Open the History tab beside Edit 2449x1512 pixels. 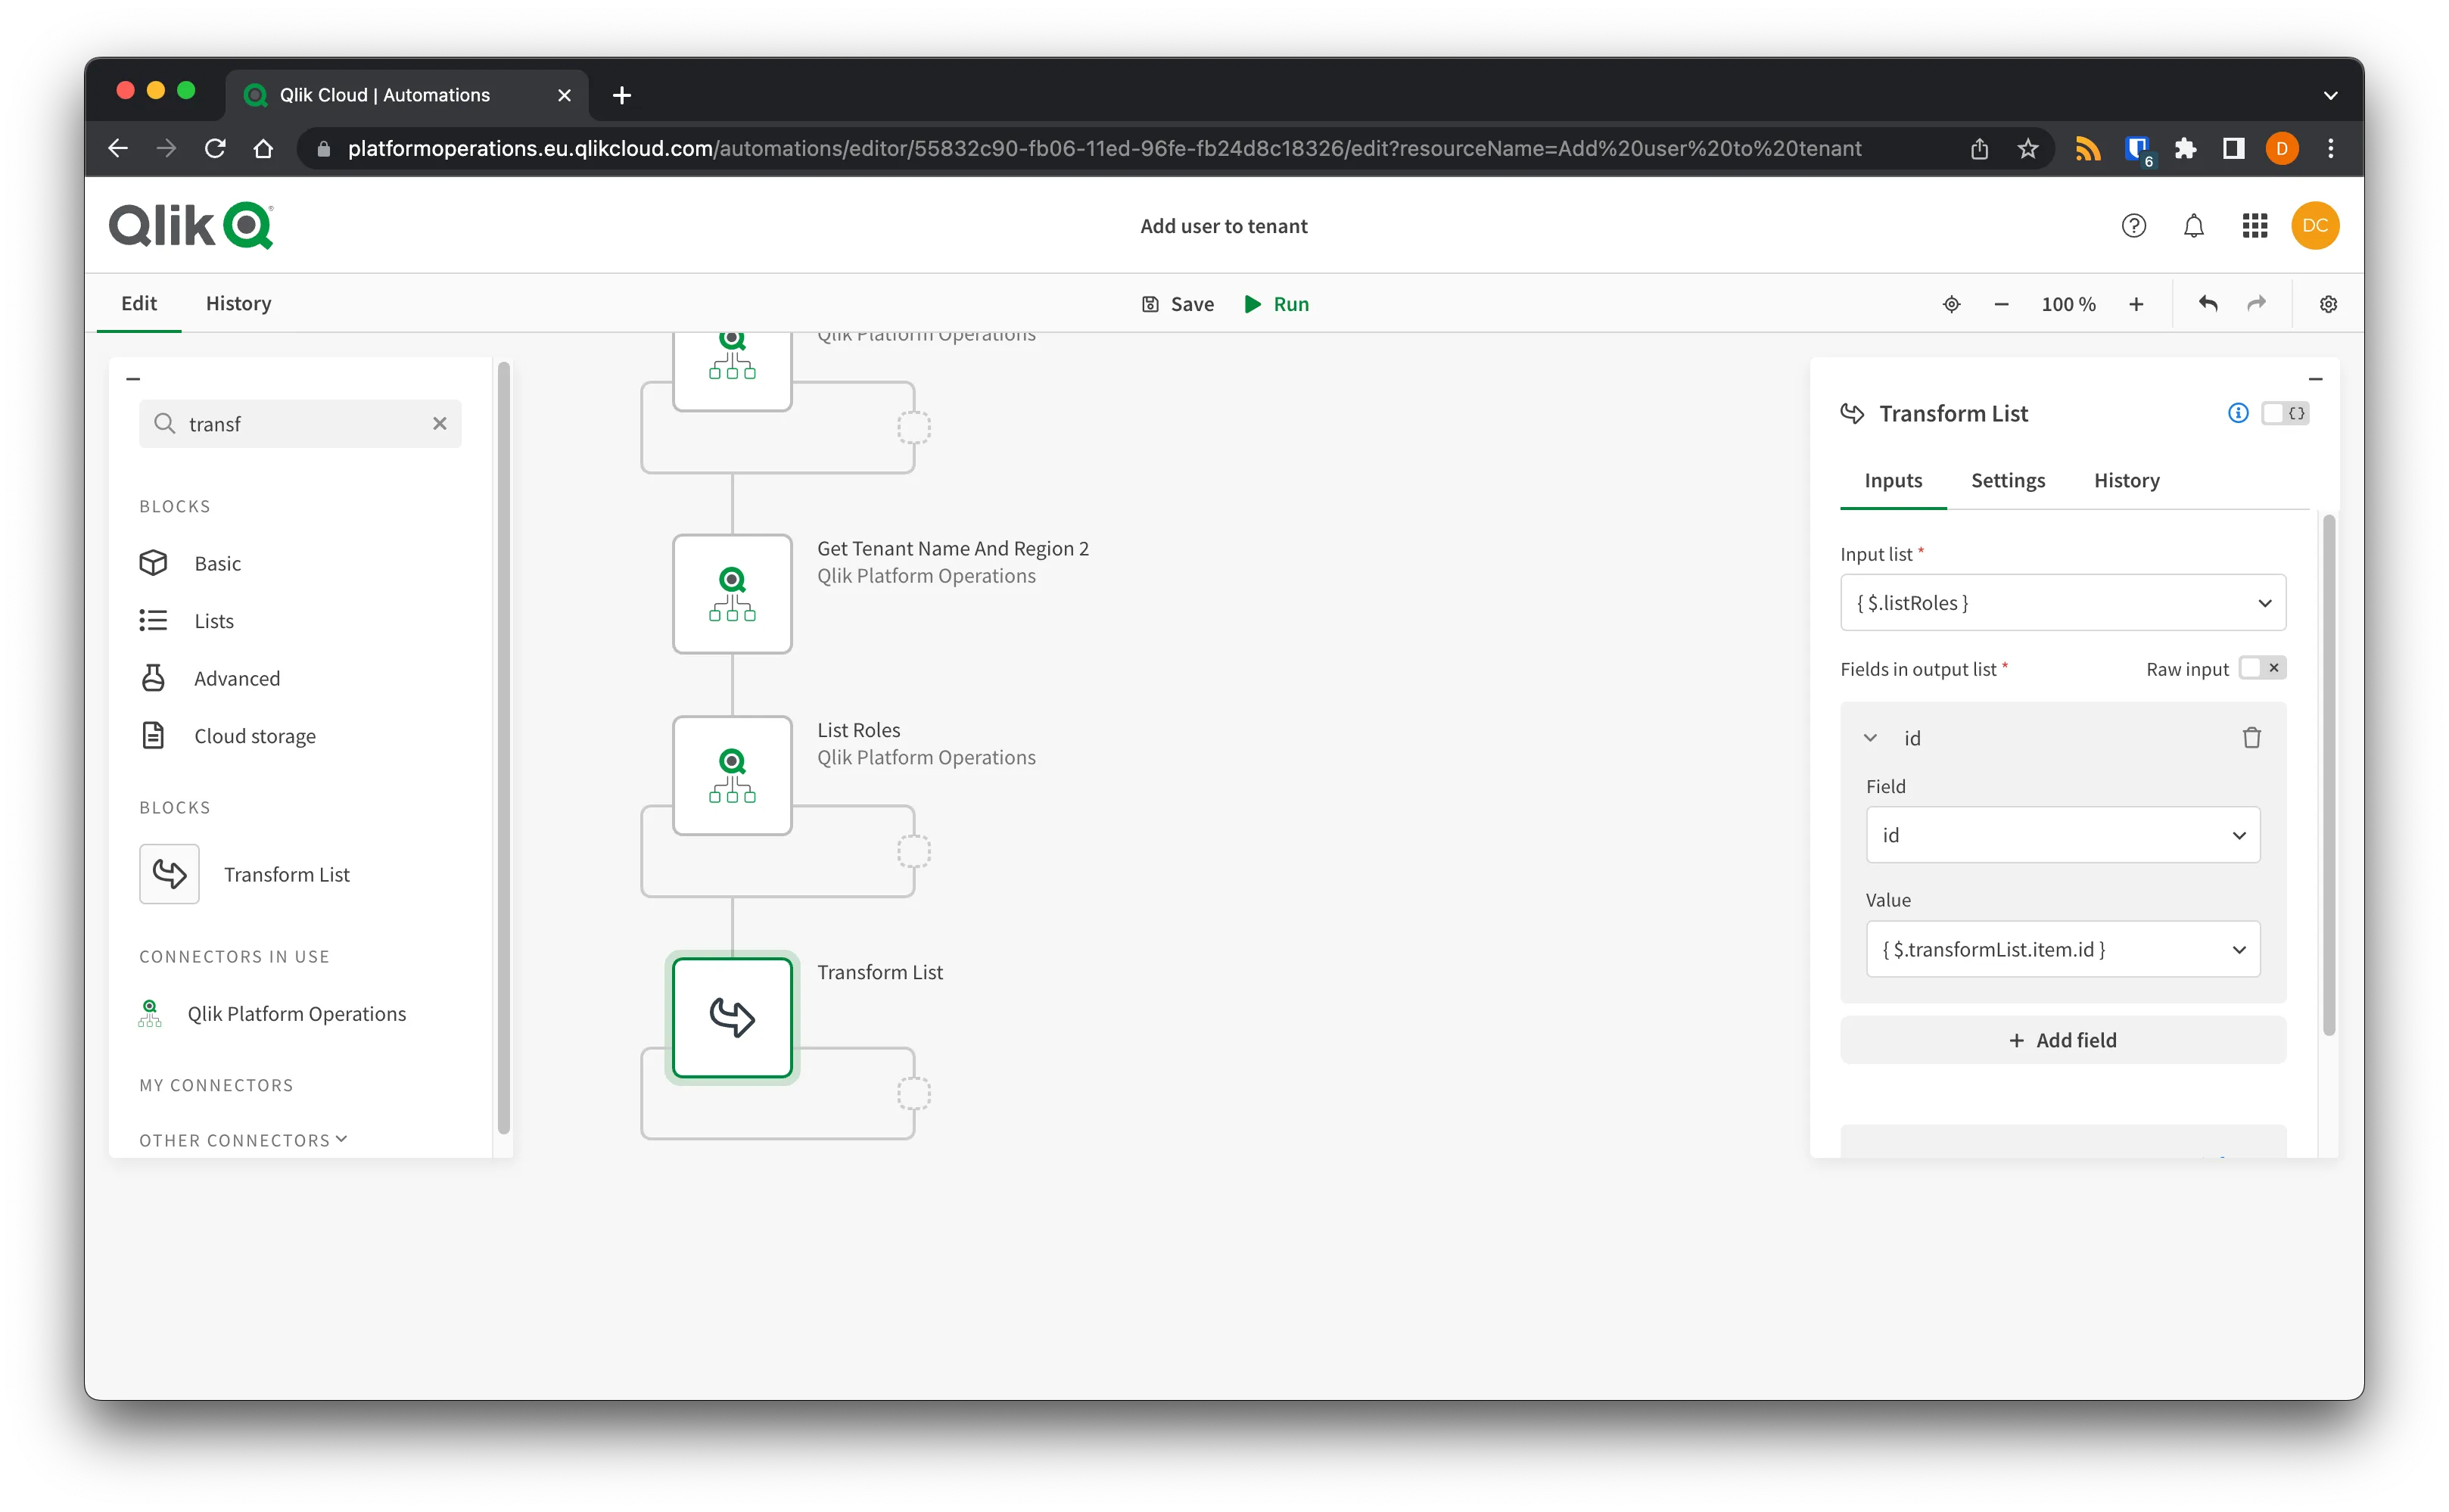coord(238,304)
